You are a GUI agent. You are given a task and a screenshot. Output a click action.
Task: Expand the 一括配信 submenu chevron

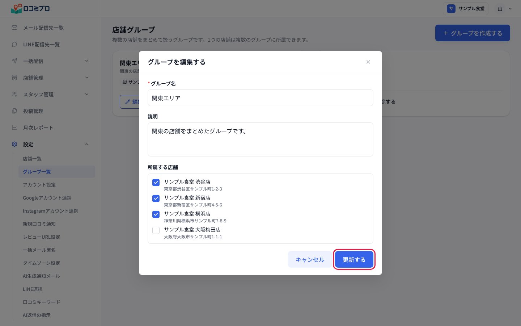[87, 61]
